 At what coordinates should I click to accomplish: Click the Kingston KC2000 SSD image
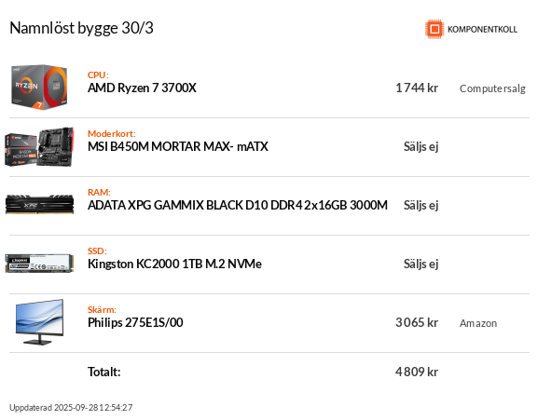click(39, 264)
